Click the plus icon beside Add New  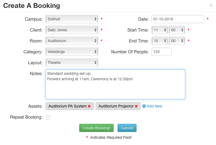(x=144, y=106)
